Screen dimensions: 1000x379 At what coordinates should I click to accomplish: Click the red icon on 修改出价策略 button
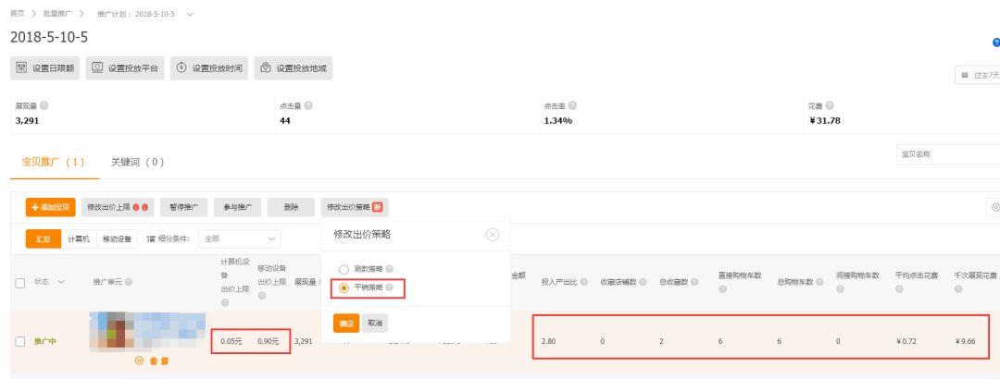tap(378, 207)
